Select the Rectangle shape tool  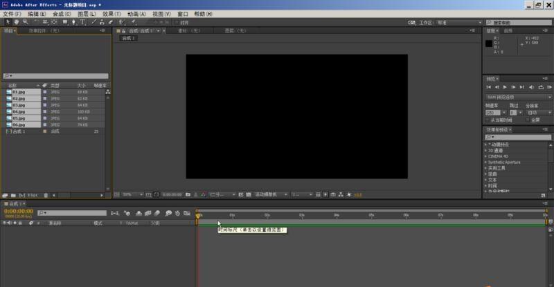(64, 22)
